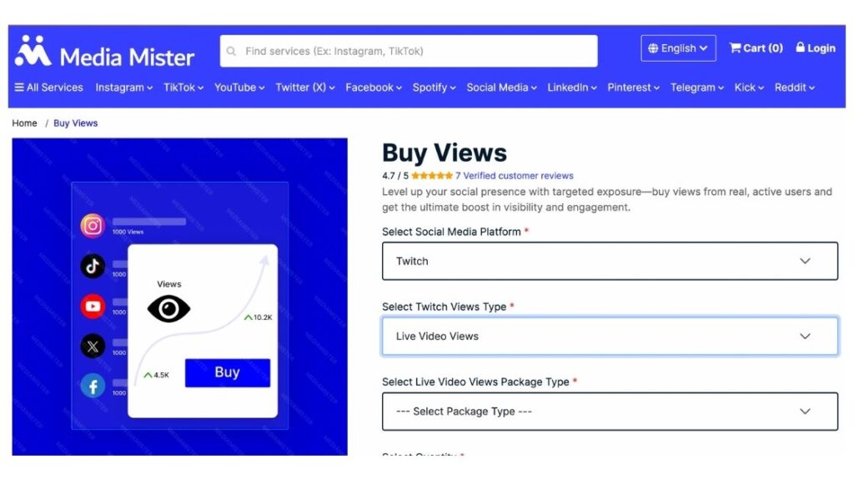Click the Facebook icon in the banner artwork

[93, 386]
